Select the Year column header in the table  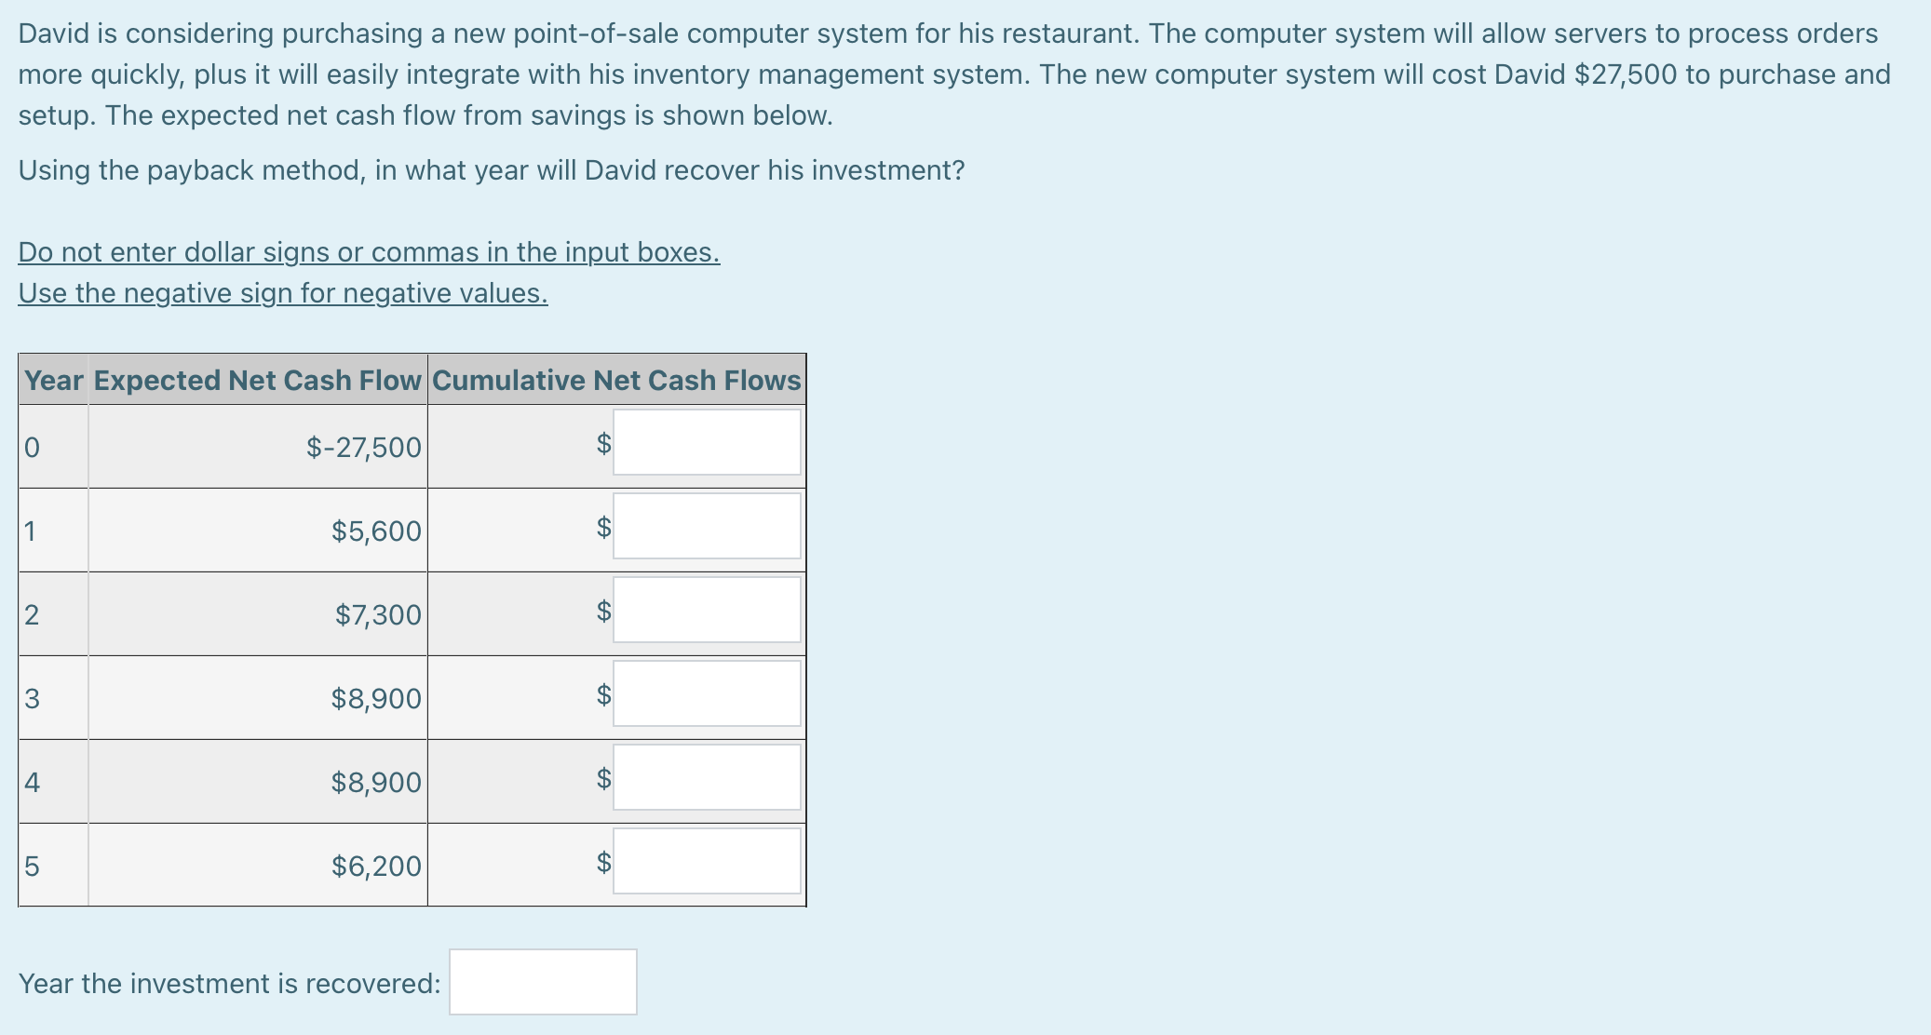pyautogui.click(x=51, y=380)
